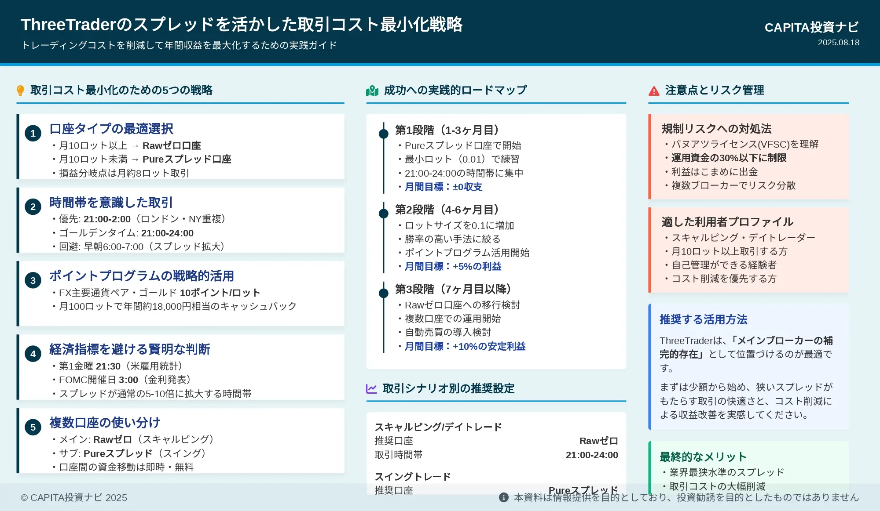This screenshot has width=880, height=511.
Task: Select the heading ポイントプログラムの戦略的活用
Action: tap(142, 276)
